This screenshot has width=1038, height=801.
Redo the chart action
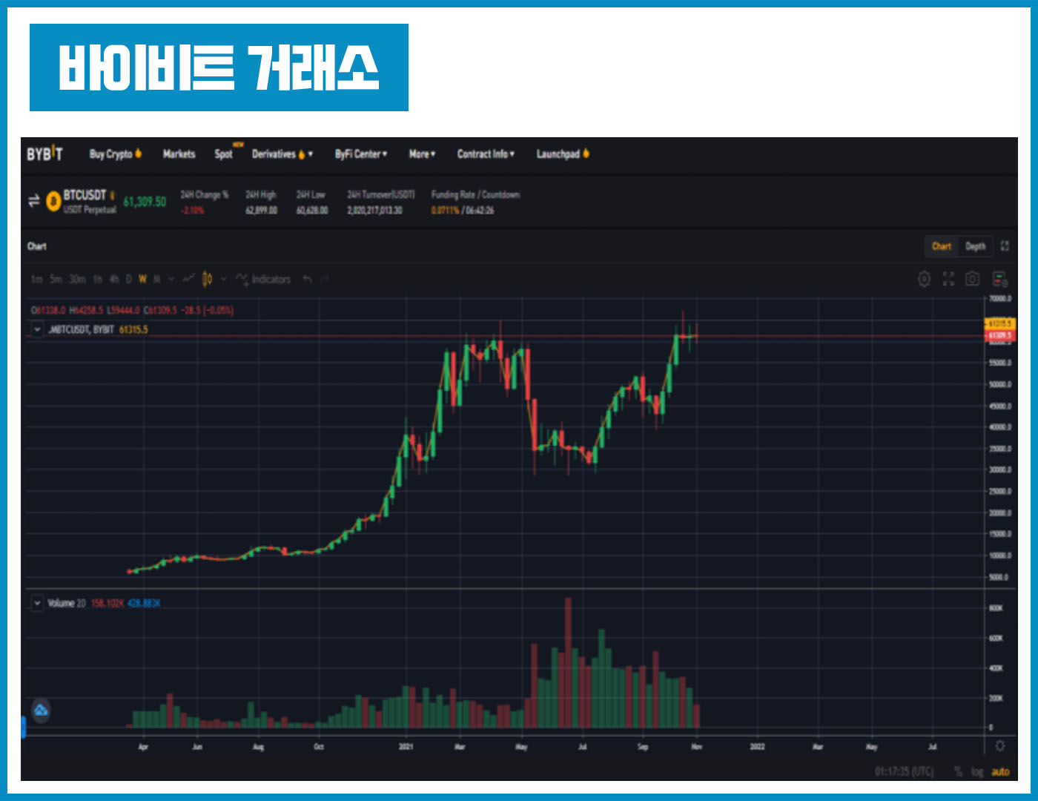click(325, 279)
